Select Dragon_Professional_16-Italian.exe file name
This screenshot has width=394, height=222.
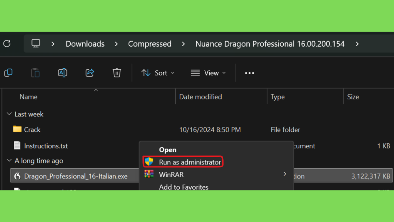point(76,176)
